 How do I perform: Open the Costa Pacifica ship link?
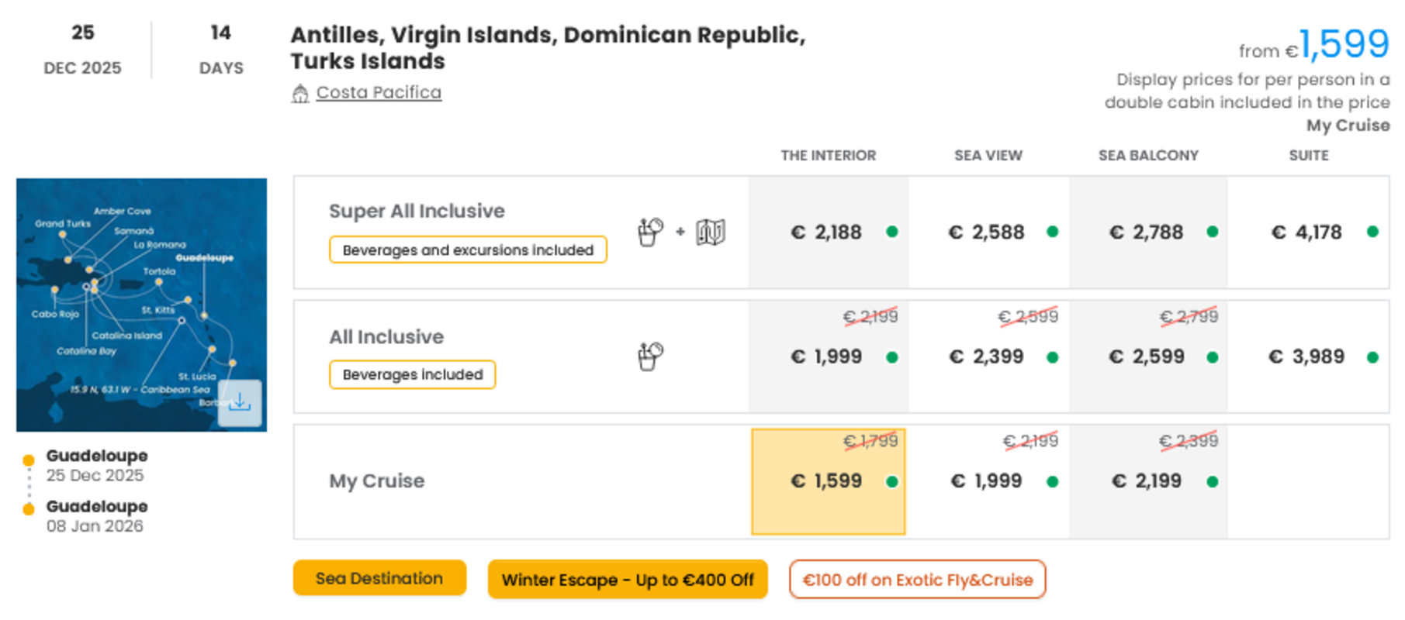pos(379,92)
